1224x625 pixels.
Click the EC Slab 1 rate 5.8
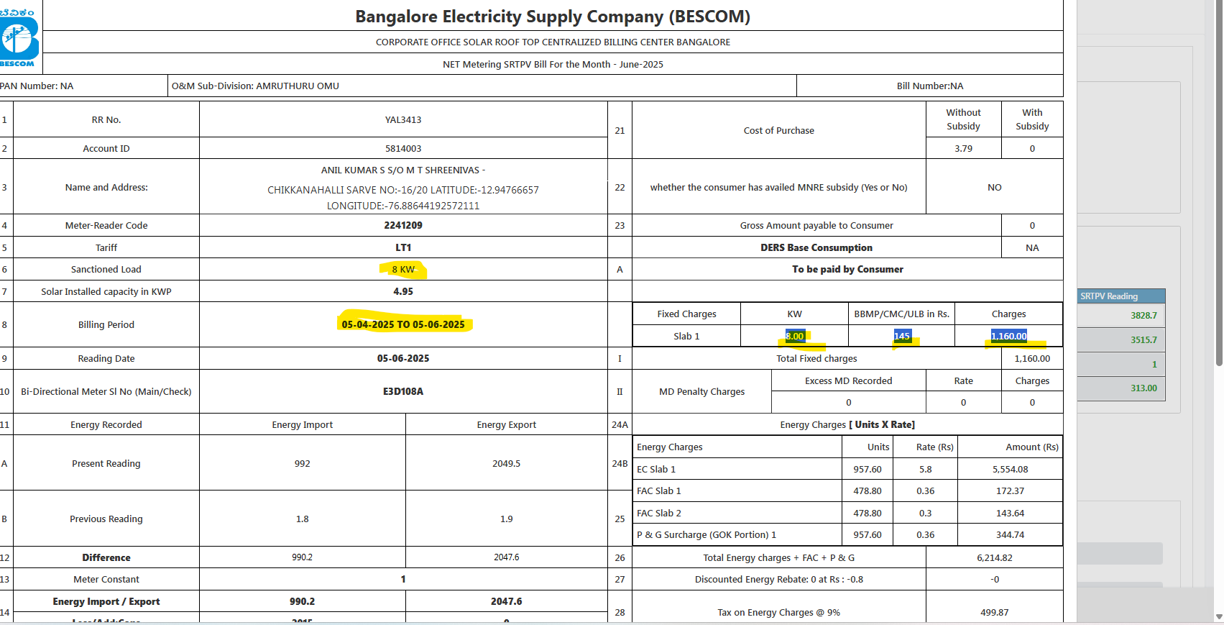926,470
